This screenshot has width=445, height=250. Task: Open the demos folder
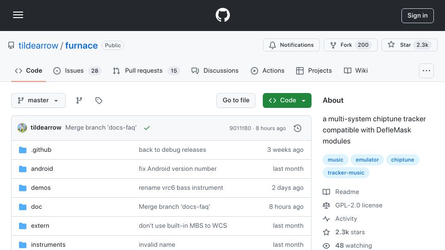coord(41,187)
